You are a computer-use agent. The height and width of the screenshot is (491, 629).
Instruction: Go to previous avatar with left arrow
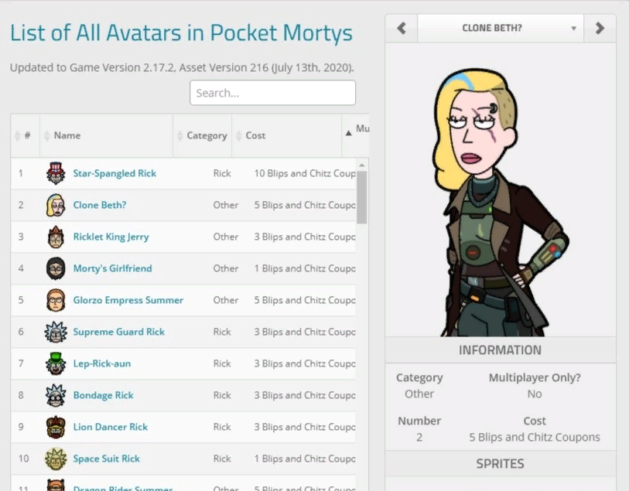click(x=402, y=28)
